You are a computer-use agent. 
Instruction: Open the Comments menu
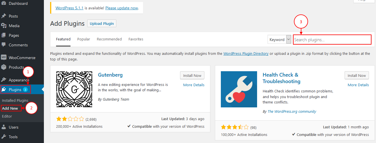[18, 45]
